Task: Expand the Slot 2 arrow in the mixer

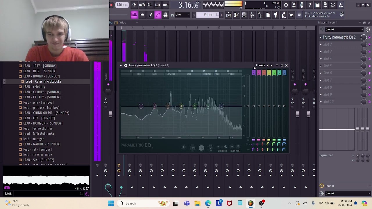Action: point(321,44)
